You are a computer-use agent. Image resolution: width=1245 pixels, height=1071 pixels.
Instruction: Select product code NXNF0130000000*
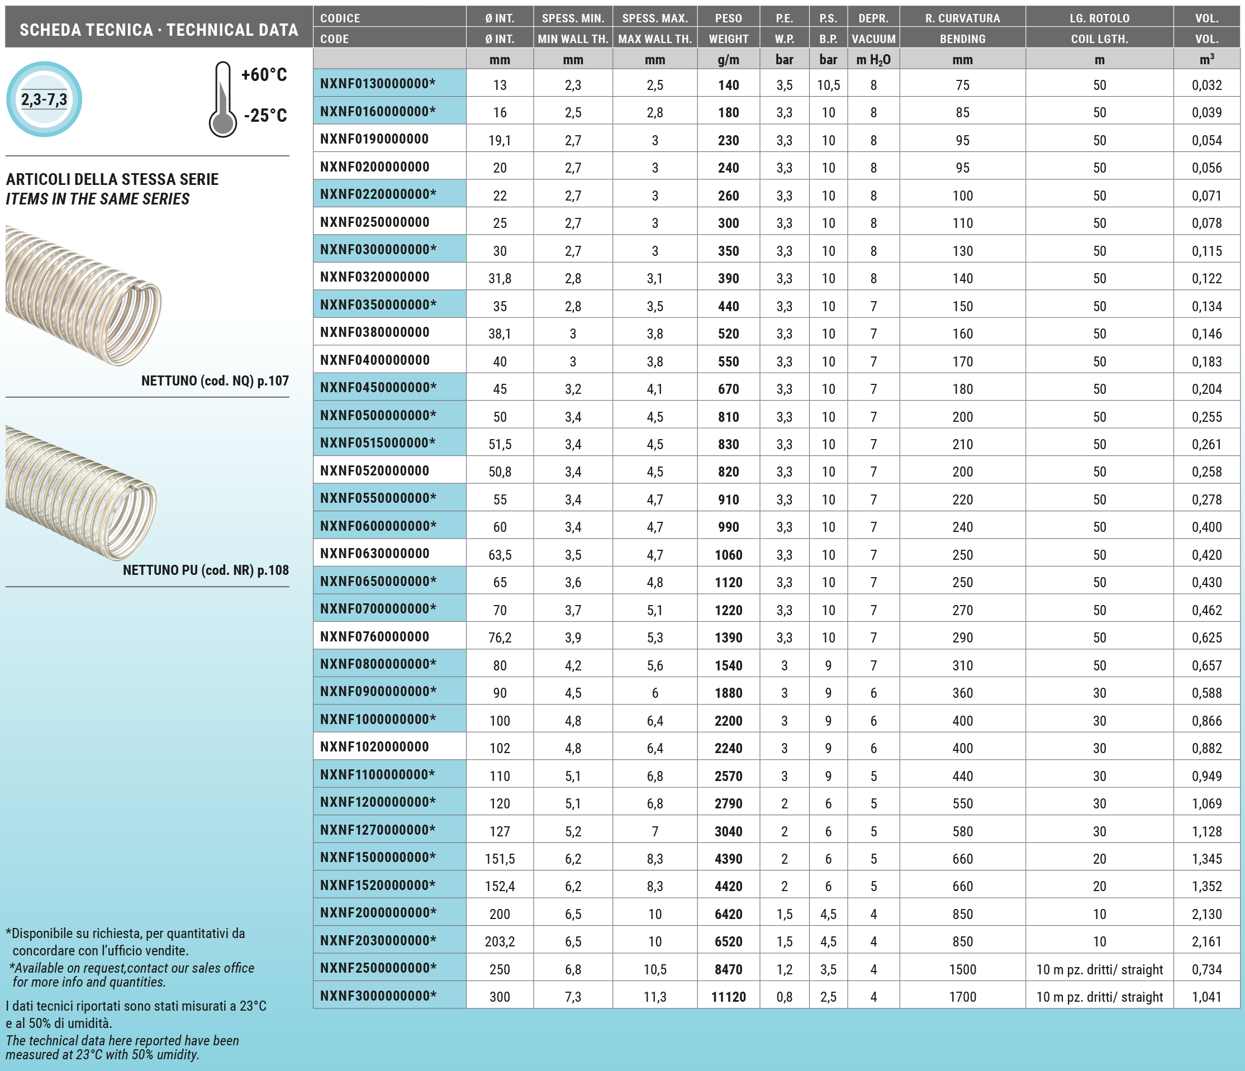377,83
